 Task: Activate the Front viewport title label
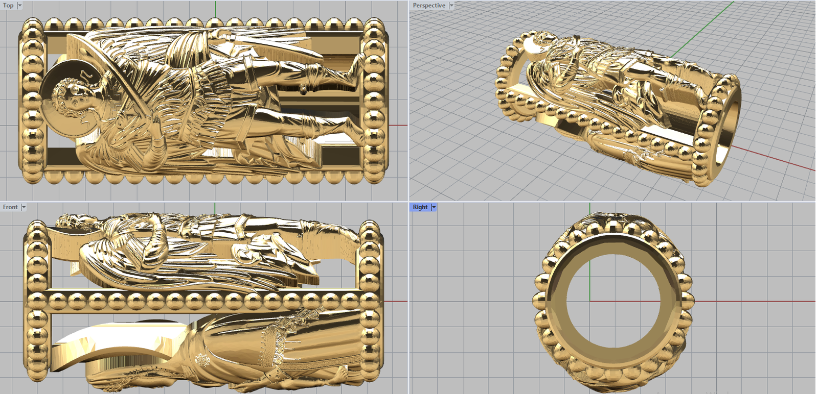10,207
